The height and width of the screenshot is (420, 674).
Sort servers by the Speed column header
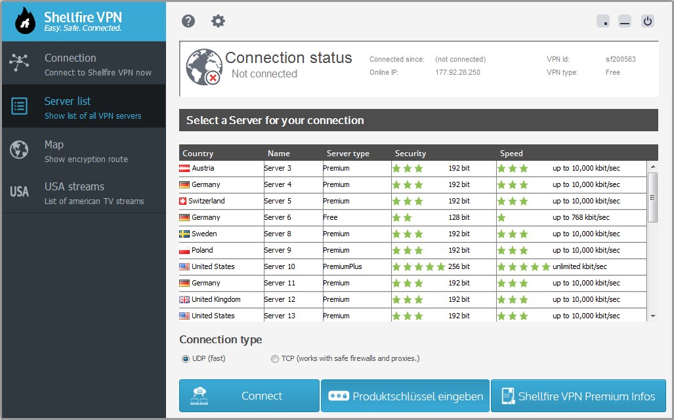click(511, 154)
